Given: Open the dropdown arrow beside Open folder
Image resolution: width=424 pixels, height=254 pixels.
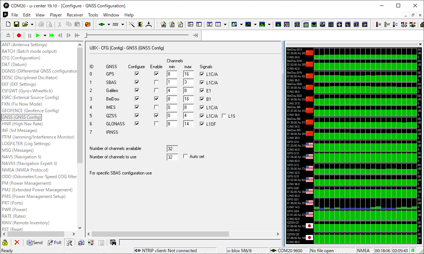Looking at the screenshot, I should click(32, 24).
